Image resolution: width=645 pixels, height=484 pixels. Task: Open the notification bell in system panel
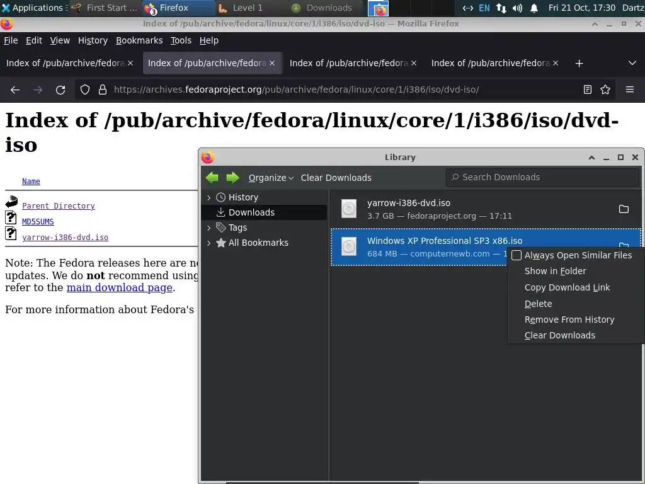534,8
